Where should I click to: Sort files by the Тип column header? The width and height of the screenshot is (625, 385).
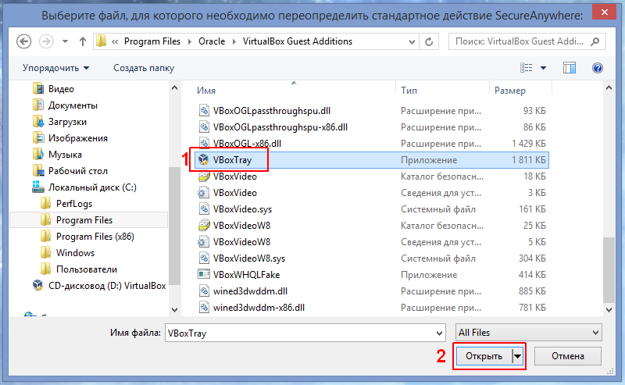tap(409, 91)
